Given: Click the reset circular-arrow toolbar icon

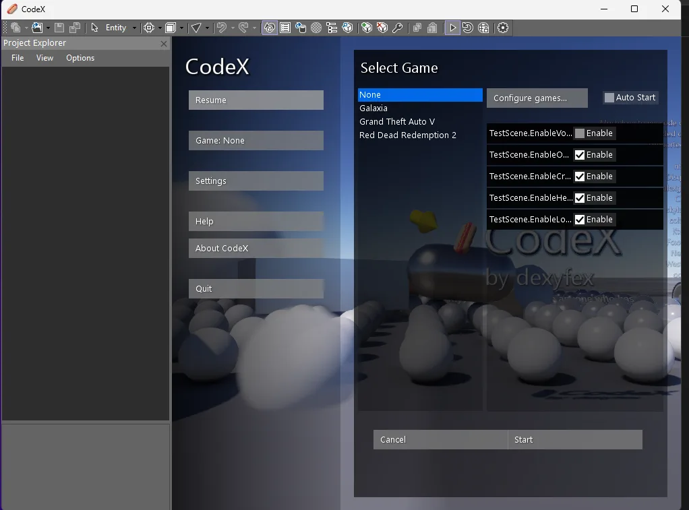Looking at the screenshot, I should pos(468,28).
